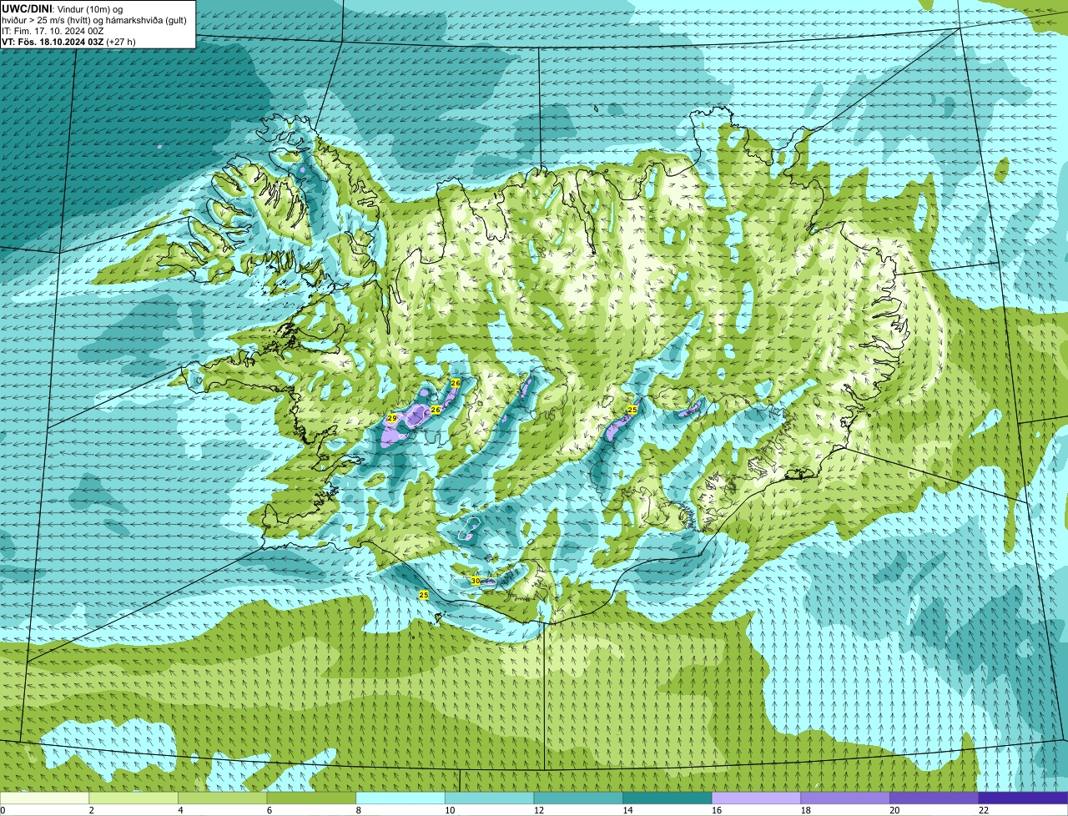Click the darkest purple swatch above 22 m/s
This screenshot has height=816, width=1068.
[1023, 798]
